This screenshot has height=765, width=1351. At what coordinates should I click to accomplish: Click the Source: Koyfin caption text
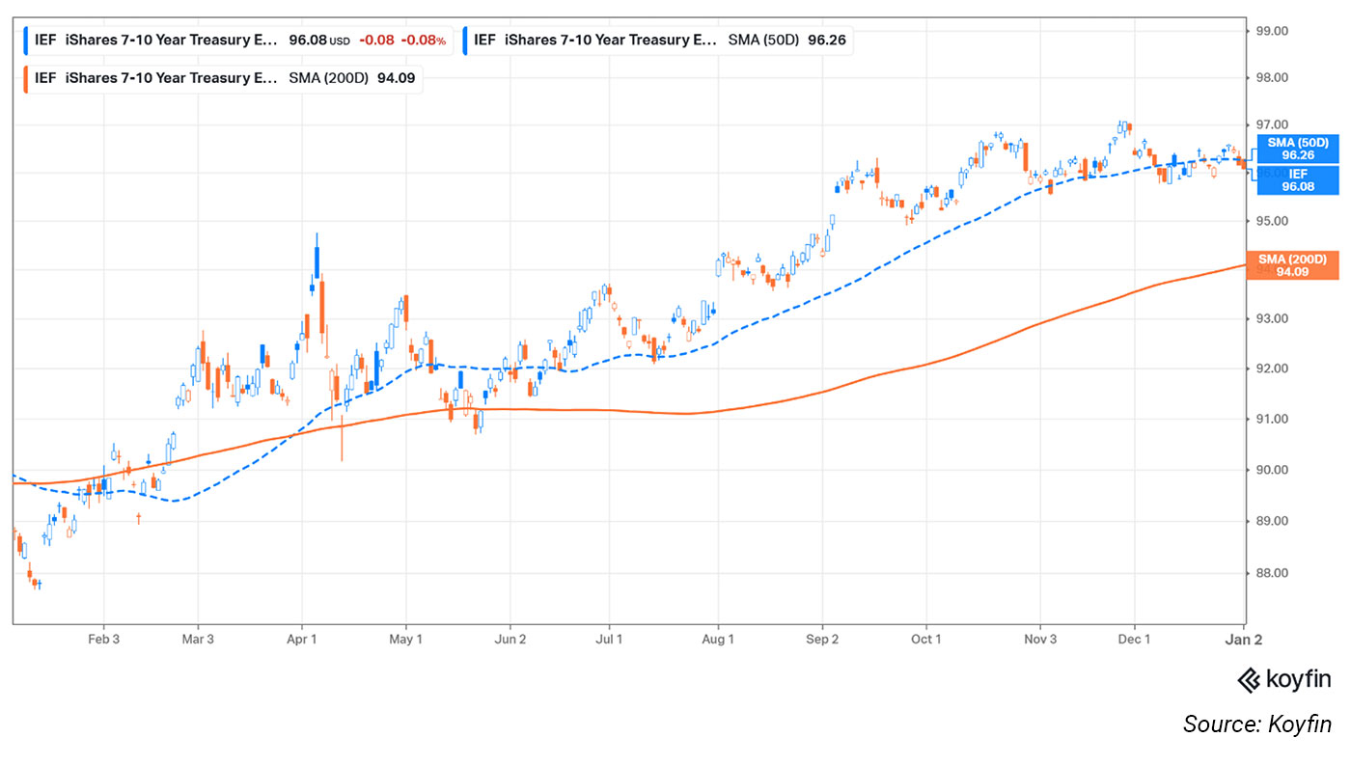(x=1256, y=724)
